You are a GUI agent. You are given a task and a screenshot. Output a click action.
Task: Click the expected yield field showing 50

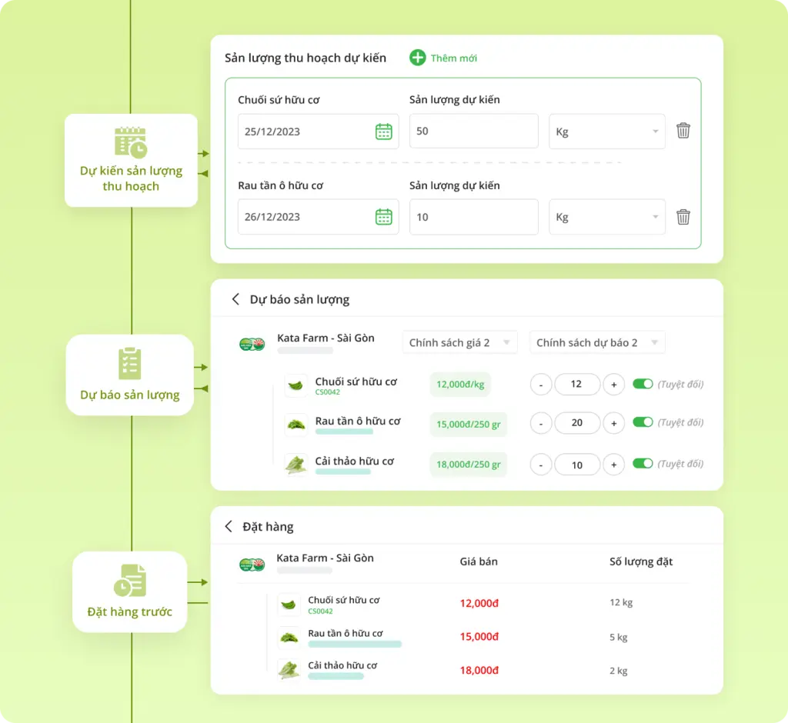pos(473,132)
